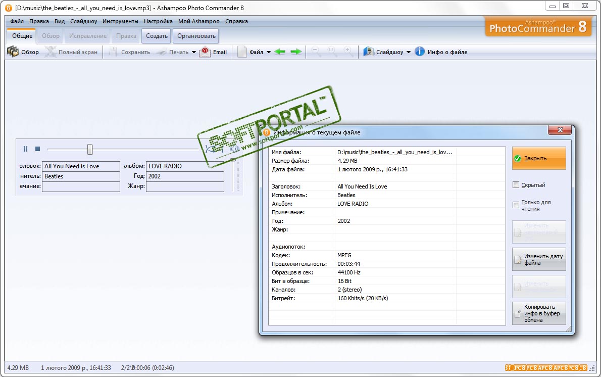Start the Слайдшоу slideshow icon
The width and height of the screenshot is (601, 377).
click(x=368, y=52)
